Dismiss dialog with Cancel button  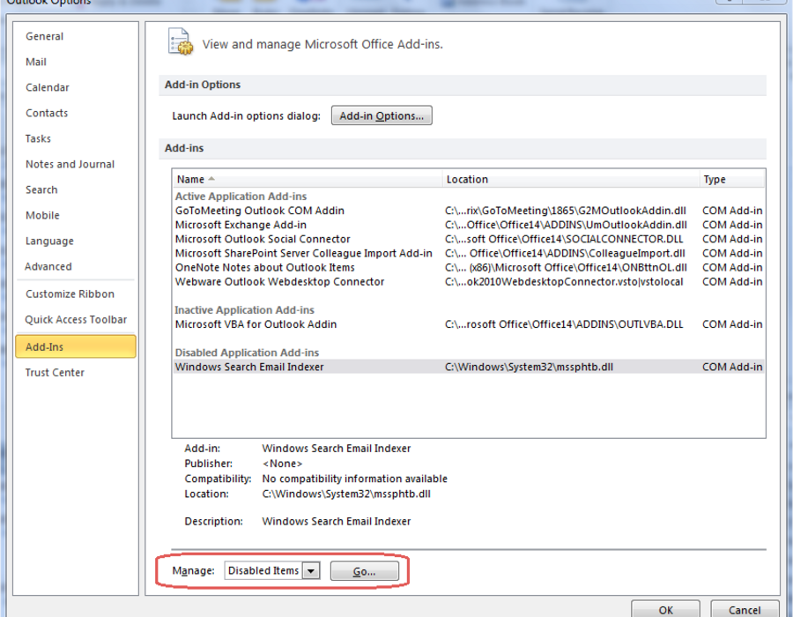745,609
